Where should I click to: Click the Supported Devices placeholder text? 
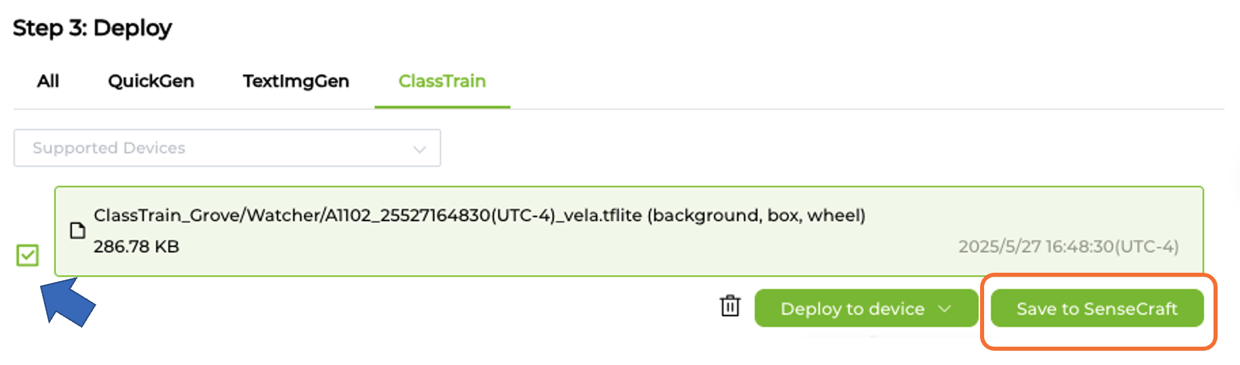coord(109,148)
